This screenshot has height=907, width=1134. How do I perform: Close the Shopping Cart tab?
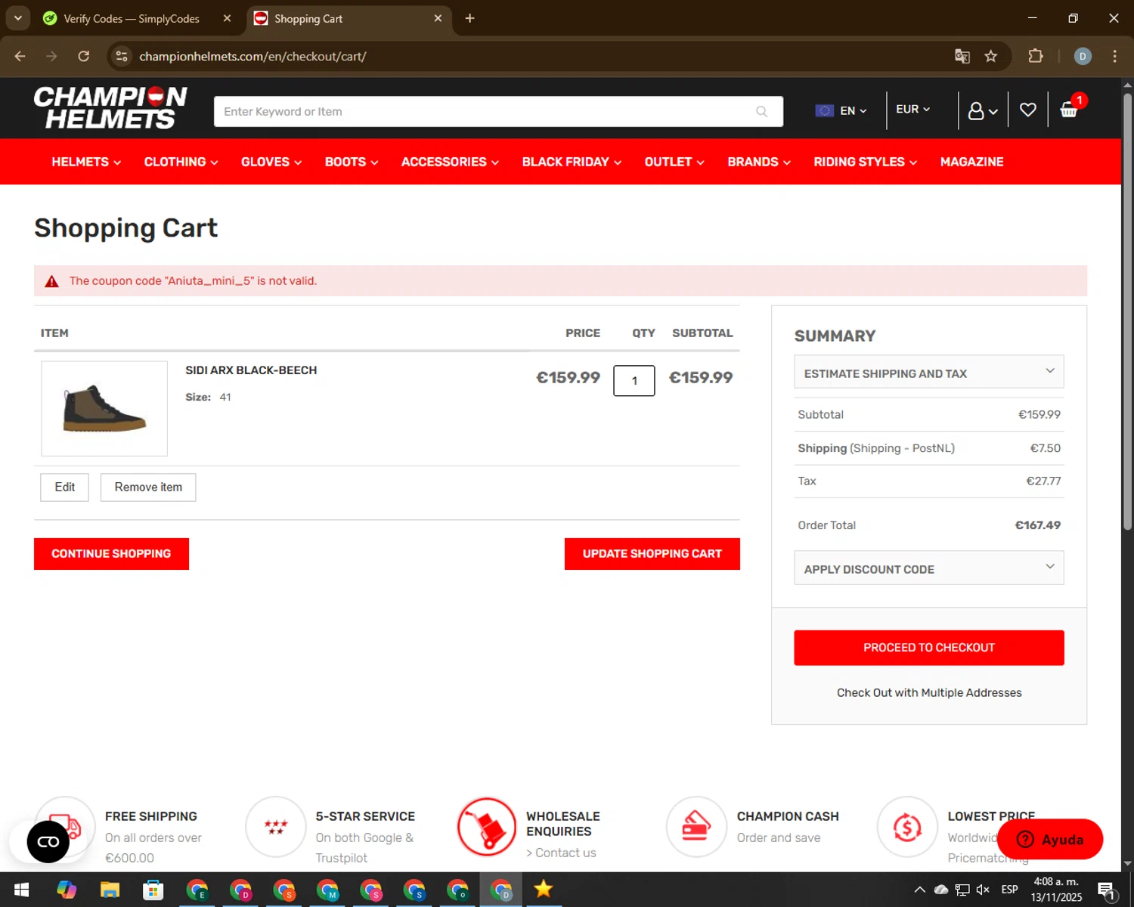point(438,18)
